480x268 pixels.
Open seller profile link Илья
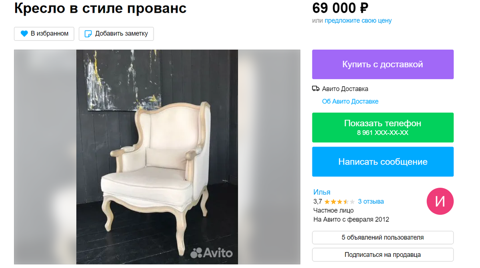click(322, 192)
